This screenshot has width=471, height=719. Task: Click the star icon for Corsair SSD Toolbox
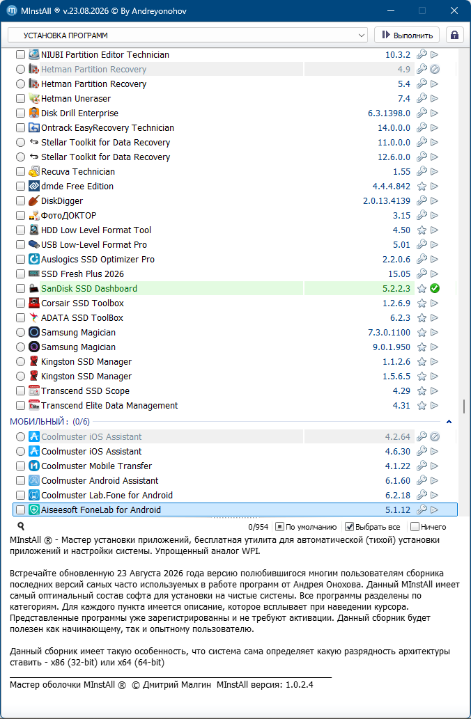pyautogui.click(x=422, y=303)
